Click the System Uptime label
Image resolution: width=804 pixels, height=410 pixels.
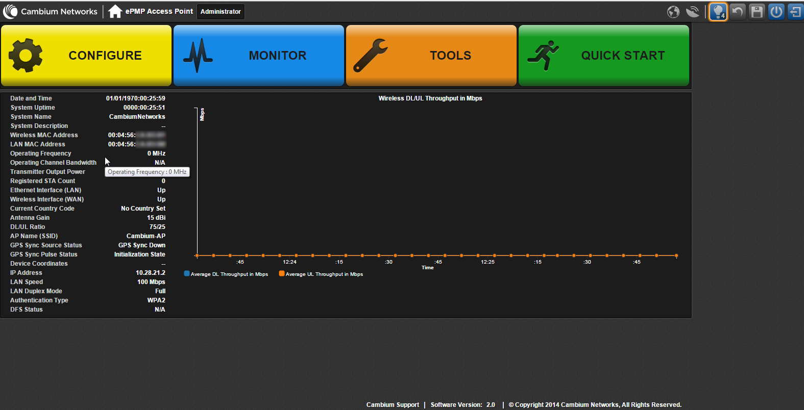[x=33, y=108]
